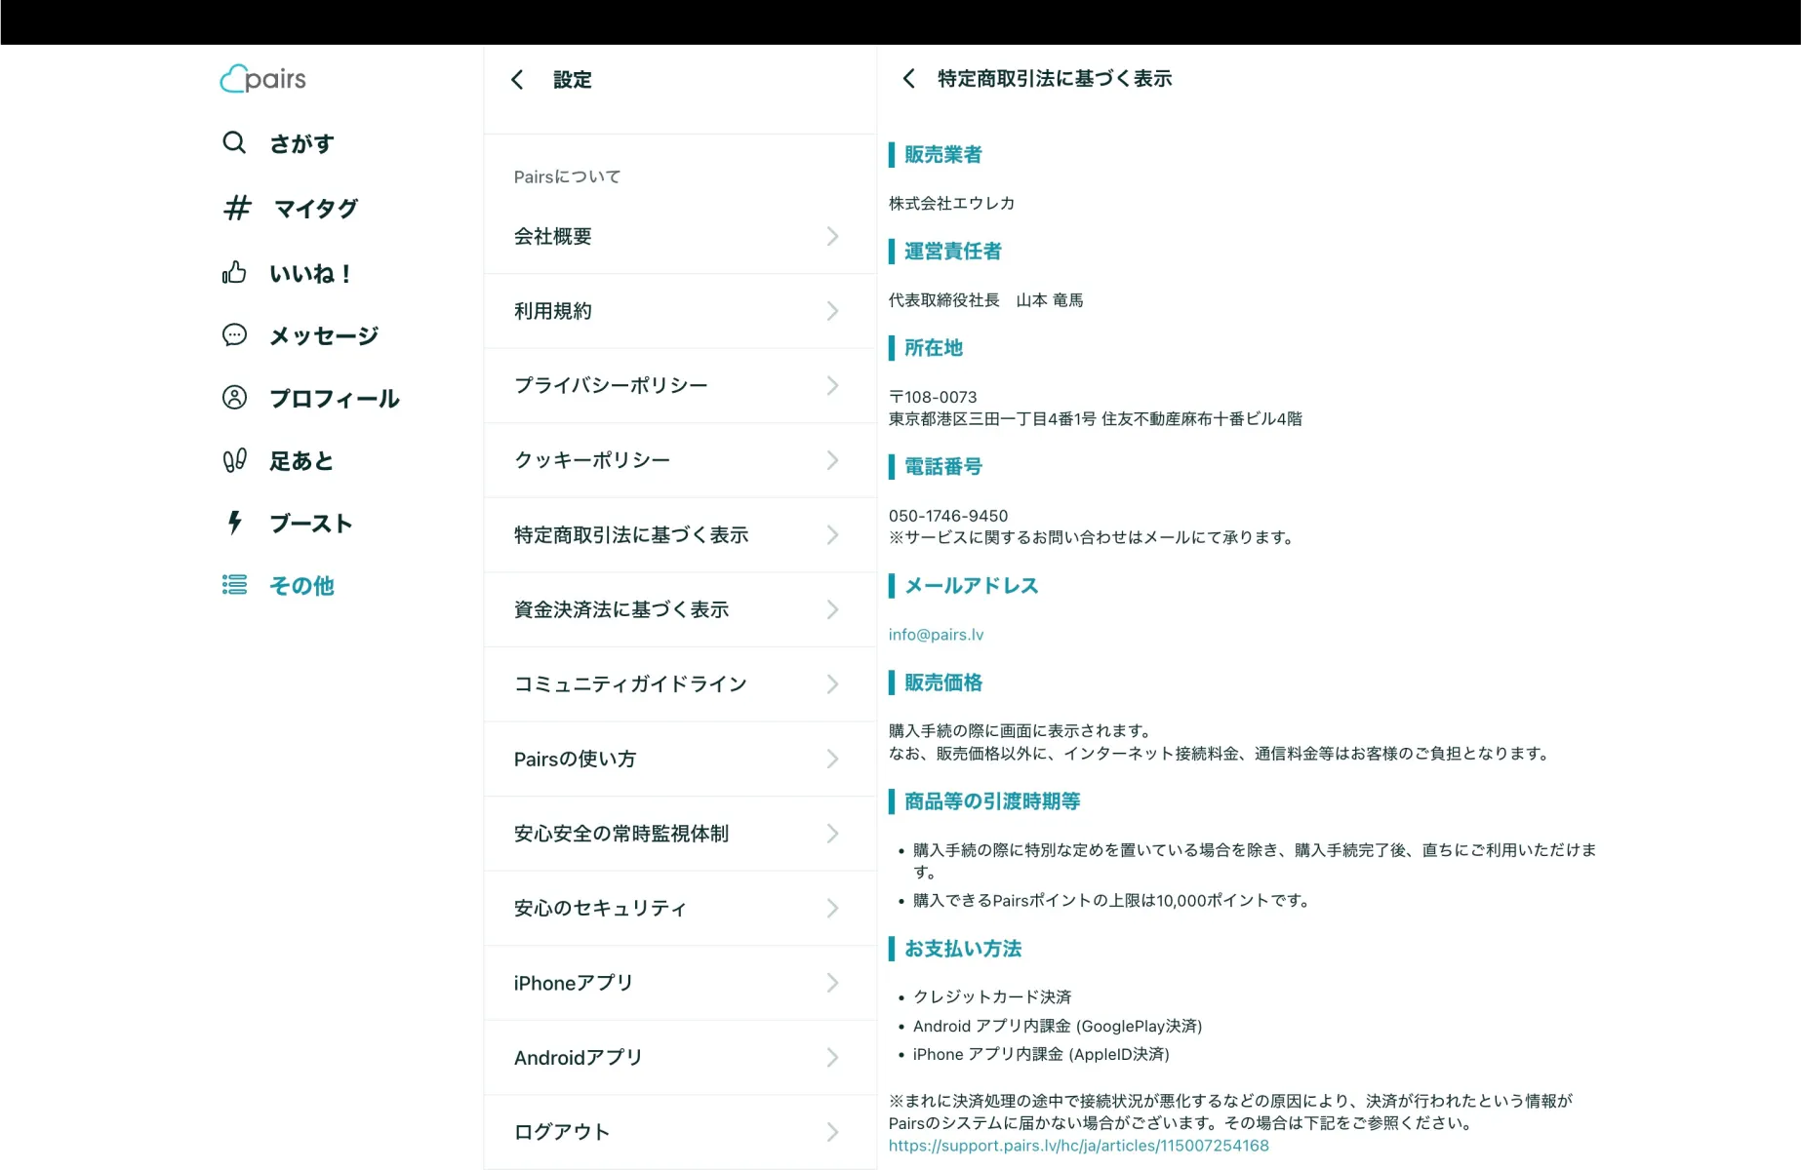The width and height of the screenshot is (1801, 1170).
Task: Click the クレジットカード決済 bullet item
Action: point(991,996)
